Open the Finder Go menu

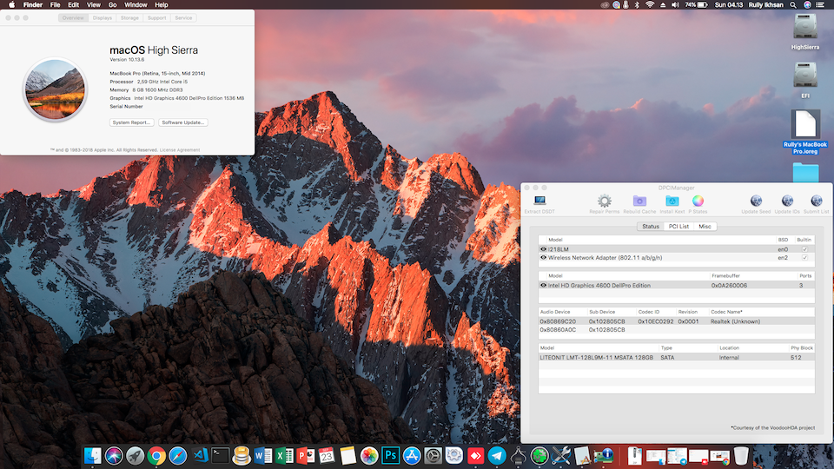point(112,5)
